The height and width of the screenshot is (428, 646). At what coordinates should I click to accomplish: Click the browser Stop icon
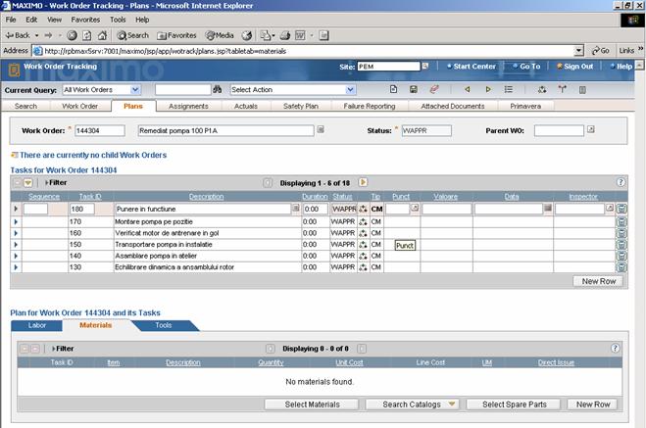(x=72, y=35)
